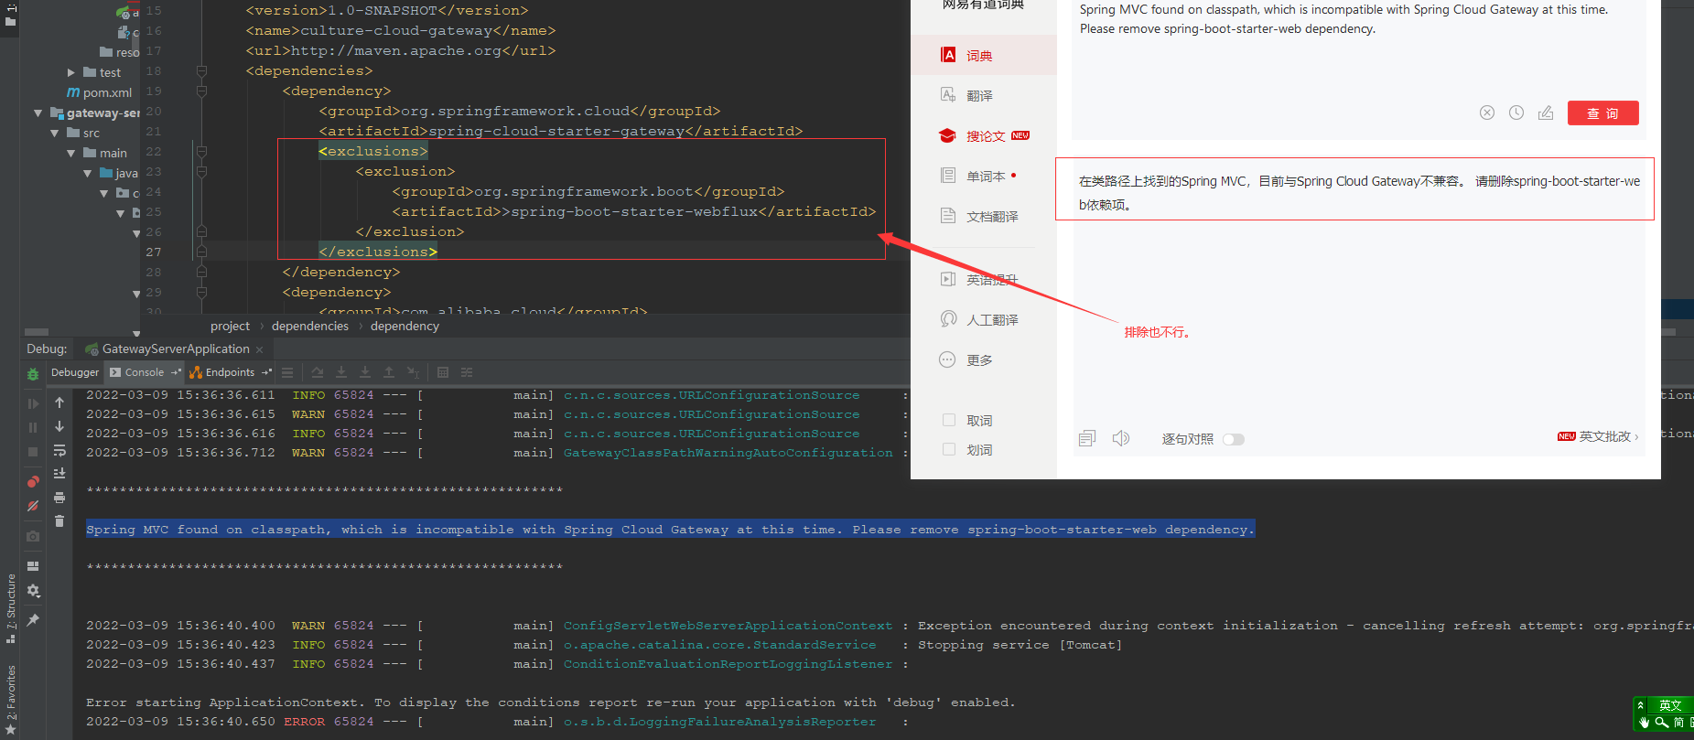Viewport: 1694px width, 740px height.
Task: Switch to the Endpoints tab
Action: (x=230, y=372)
